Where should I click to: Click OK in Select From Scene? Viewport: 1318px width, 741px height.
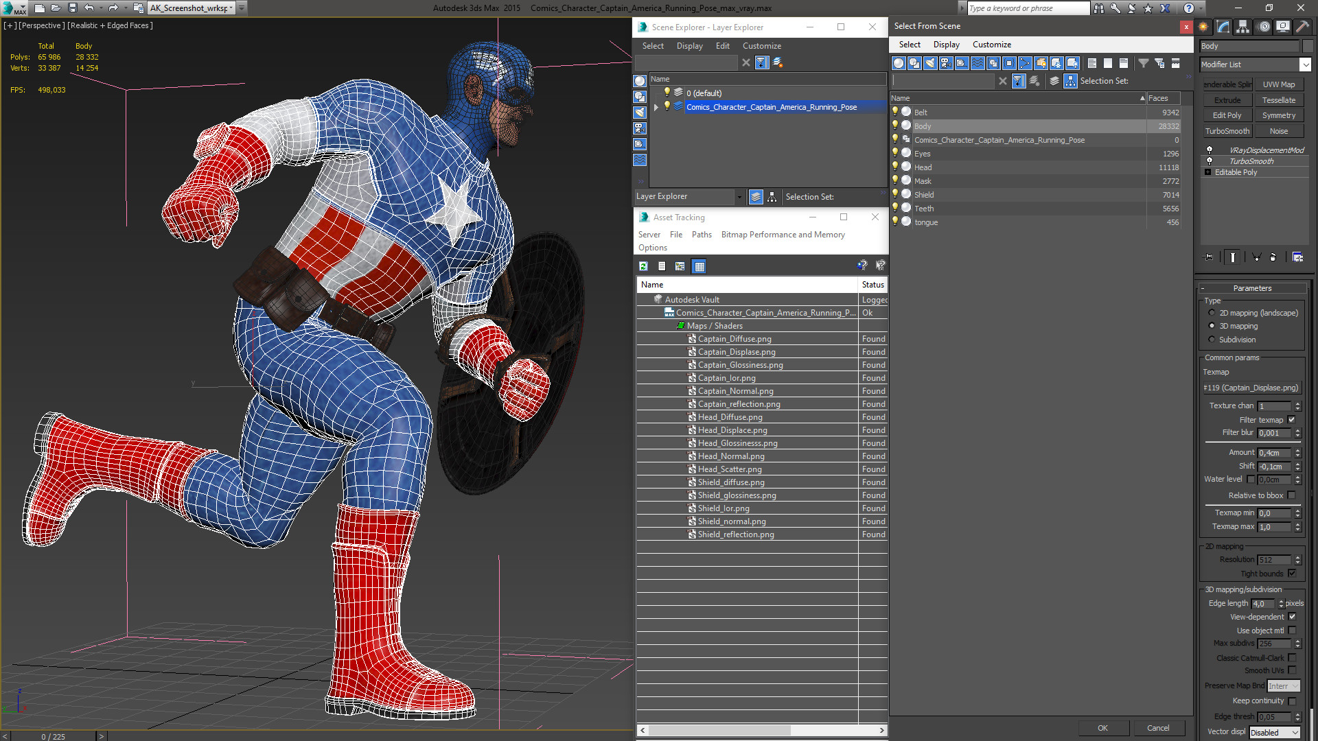(1102, 728)
